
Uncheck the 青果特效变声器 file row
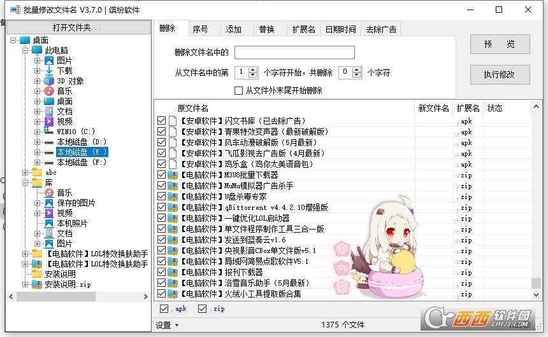(x=161, y=132)
